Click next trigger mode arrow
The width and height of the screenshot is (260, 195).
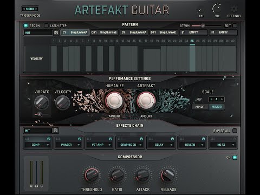pyautogui.click(x=36, y=9)
